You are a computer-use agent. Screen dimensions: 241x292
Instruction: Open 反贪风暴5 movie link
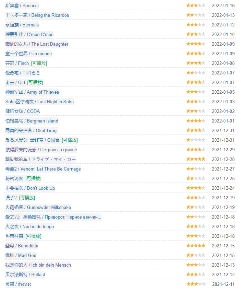point(32,140)
